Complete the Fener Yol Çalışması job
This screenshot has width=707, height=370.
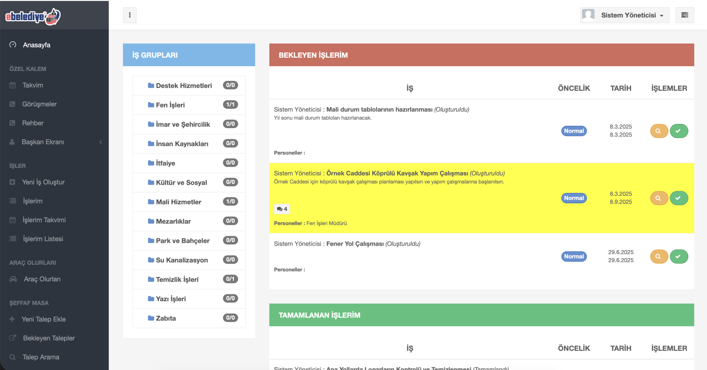point(679,257)
